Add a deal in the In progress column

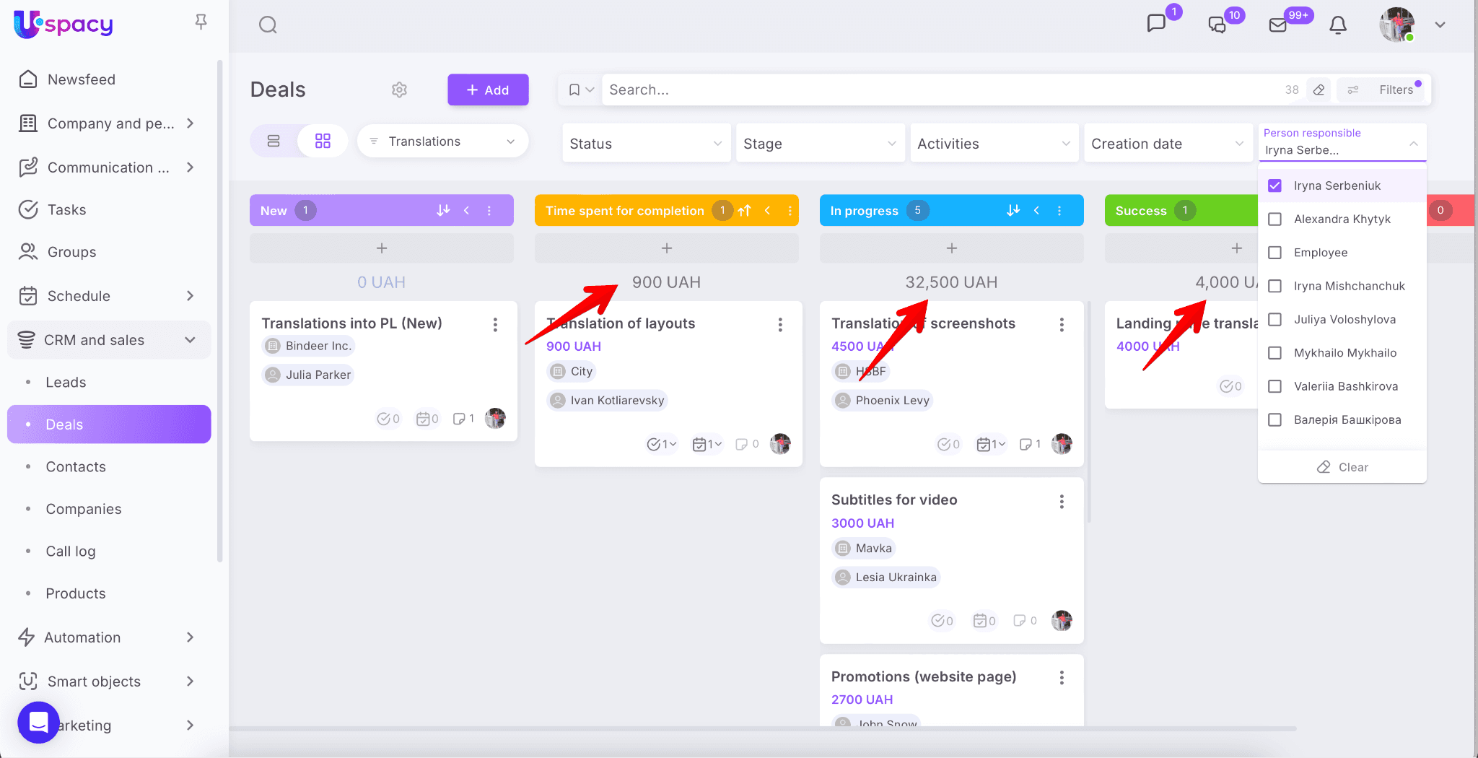click(952, 248)
